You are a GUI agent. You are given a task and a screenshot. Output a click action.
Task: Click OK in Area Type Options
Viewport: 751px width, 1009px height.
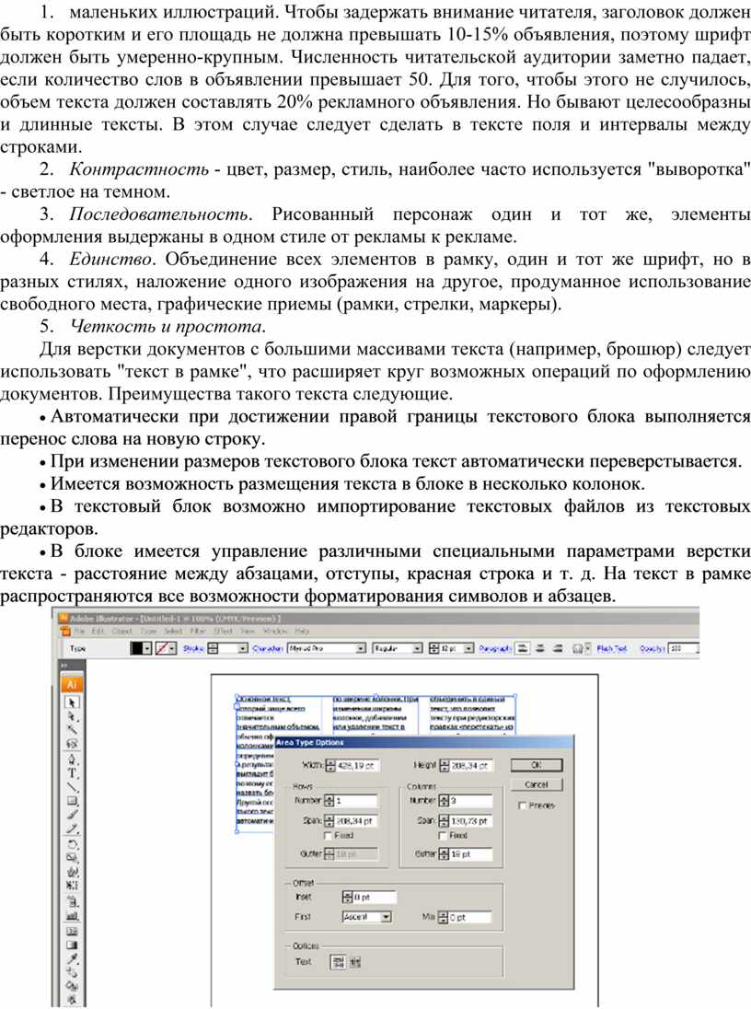pos(536,765)
